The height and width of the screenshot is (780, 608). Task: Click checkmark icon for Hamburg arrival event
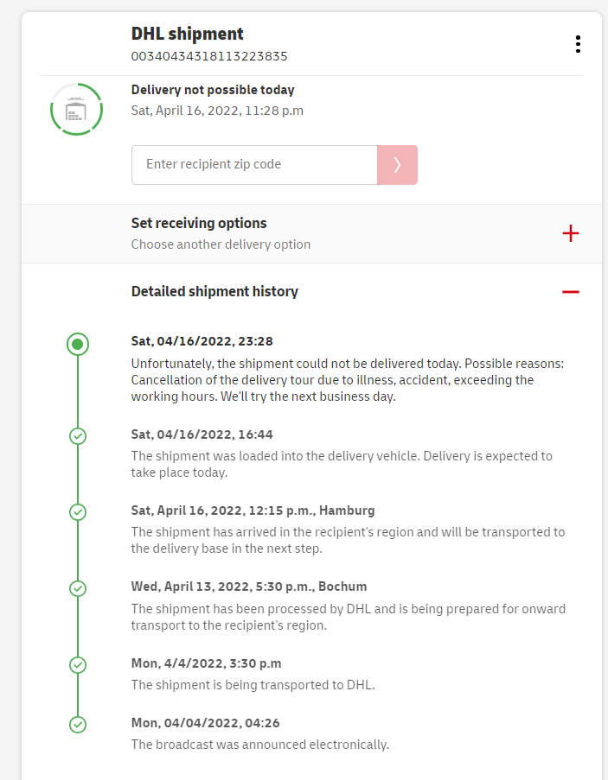(x=78, y=512)
